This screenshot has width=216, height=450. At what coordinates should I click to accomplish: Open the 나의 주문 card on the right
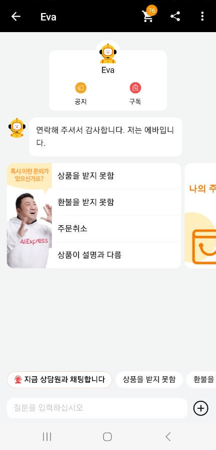coord(200,215)
